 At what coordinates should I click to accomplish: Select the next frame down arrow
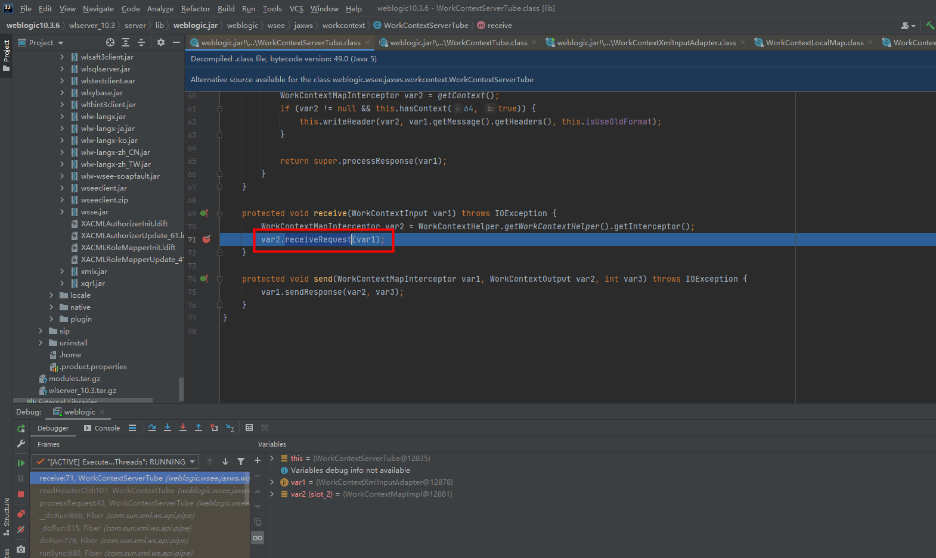(x=225, y=462)
